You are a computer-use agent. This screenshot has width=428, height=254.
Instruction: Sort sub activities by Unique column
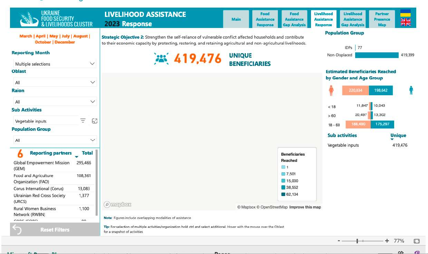(x=398, y=135)
